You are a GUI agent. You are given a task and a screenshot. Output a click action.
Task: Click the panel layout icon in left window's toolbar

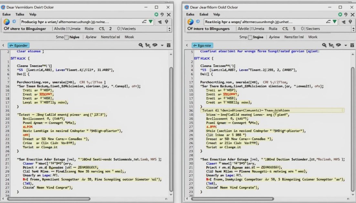168,45
